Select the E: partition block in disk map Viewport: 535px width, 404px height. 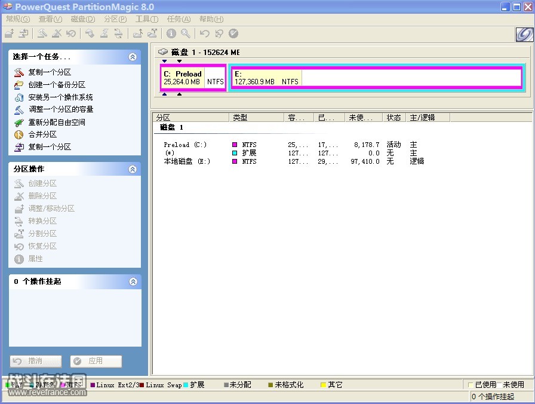coord(377,78)
